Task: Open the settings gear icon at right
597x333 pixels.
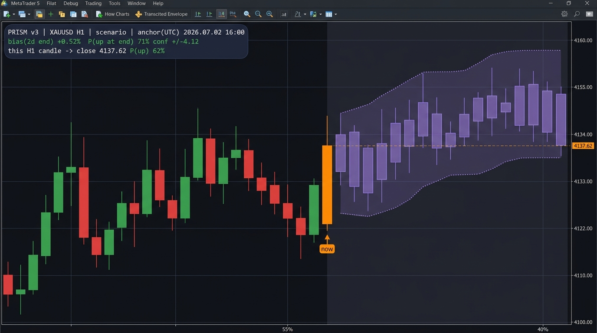Action: pos(564,14)
